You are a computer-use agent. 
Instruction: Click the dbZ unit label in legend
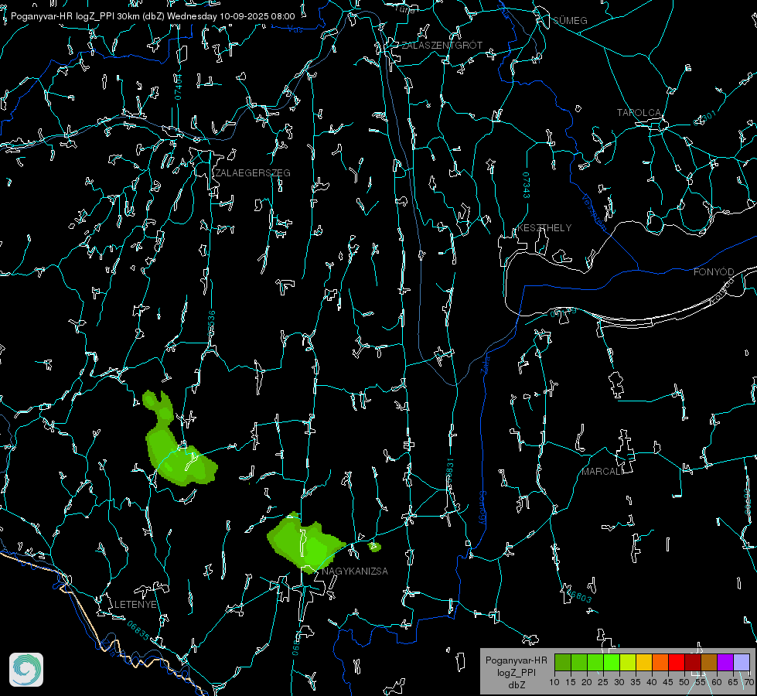(x=516, y=685)
